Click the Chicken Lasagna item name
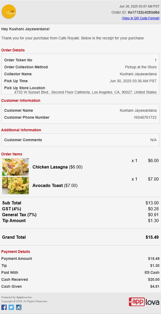The image size is (161, 314). tap(50, 167)
